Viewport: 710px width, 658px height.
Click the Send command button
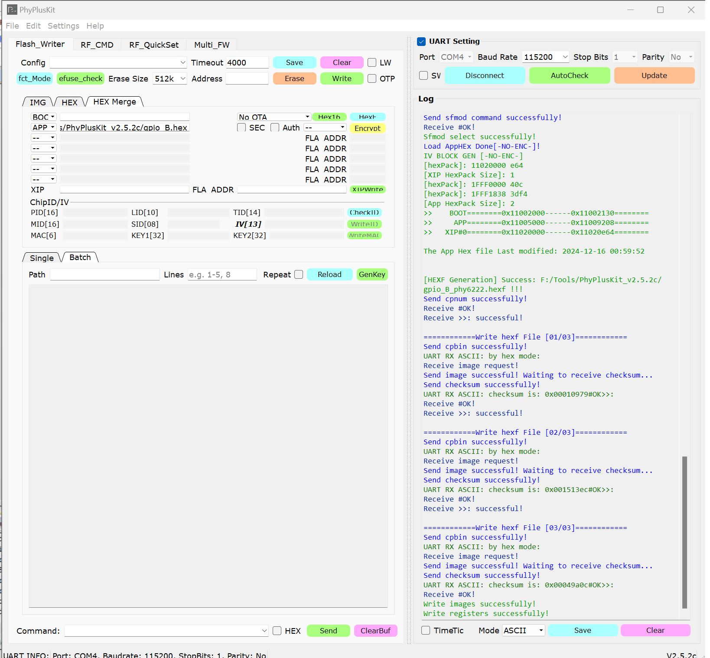click(x=328, y=631)
